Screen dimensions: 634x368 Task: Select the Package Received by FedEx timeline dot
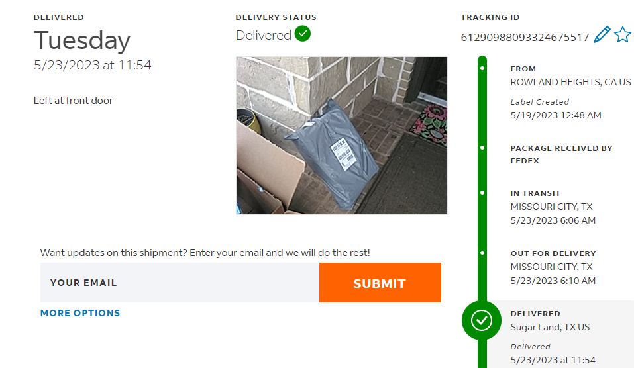(x=482, y=148)
